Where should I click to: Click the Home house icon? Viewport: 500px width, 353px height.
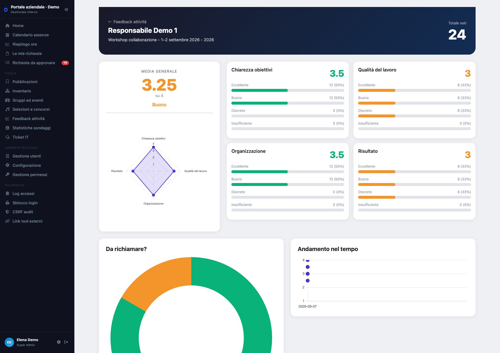point(8,26)
